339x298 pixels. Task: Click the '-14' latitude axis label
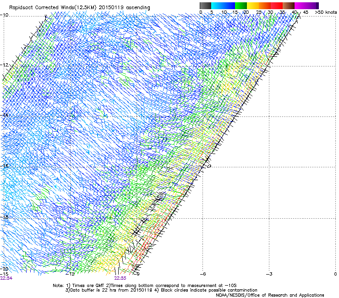coord(4,116)
